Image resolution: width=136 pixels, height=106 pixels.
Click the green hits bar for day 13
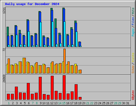pos(56,23)
